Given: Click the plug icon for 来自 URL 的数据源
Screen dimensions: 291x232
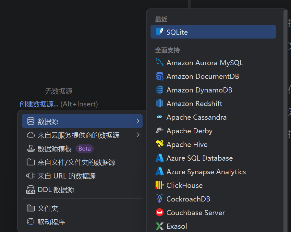Looking at the screenshot, I should [x=31, y=176].
